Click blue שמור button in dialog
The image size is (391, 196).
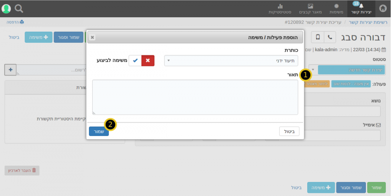(x=99, y=131)
